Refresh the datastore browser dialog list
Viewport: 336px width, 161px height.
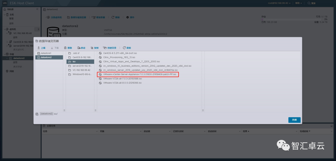[x=127, y=48]
